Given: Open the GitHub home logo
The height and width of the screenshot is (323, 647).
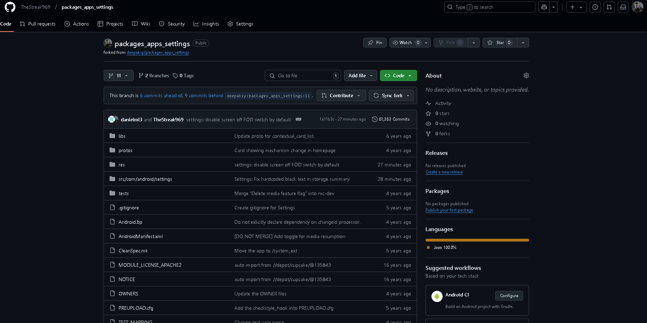Looking at the screenshot, I should pos(10,7).
